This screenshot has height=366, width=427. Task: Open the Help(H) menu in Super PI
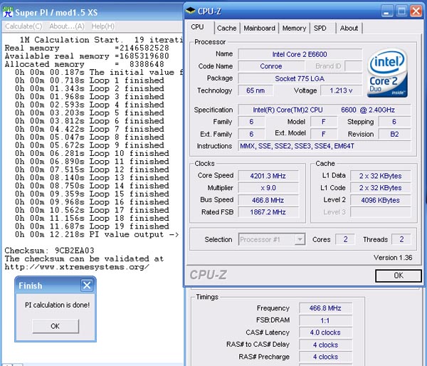point(102,26)
